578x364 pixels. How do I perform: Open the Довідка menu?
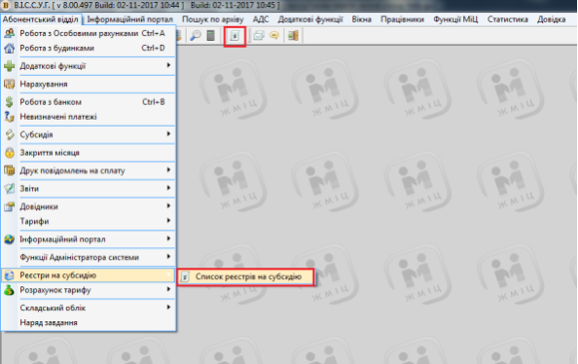pos(551,19)
